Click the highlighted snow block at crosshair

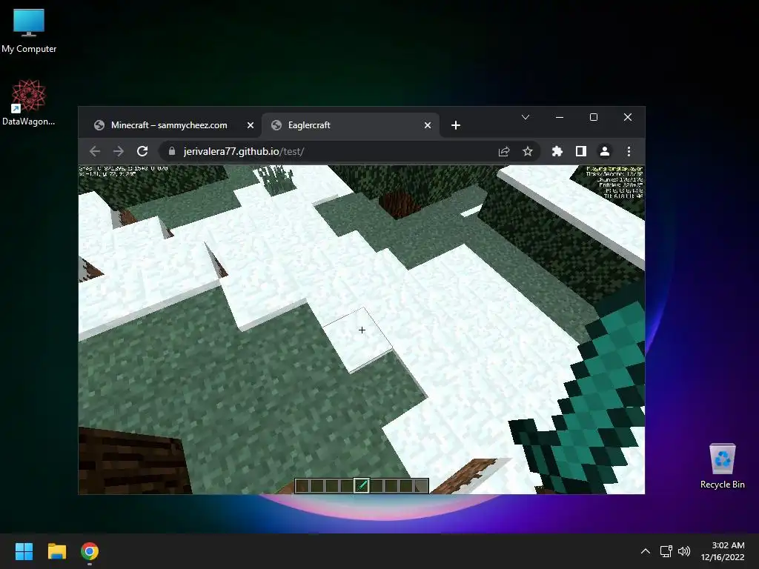[x=359, y=339]
